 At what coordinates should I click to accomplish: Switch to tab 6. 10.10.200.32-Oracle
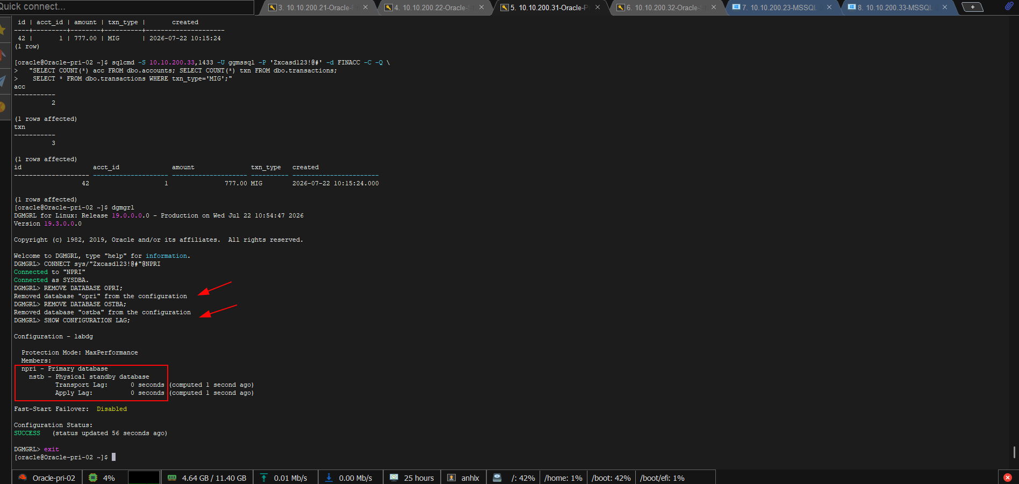[666, 8]
